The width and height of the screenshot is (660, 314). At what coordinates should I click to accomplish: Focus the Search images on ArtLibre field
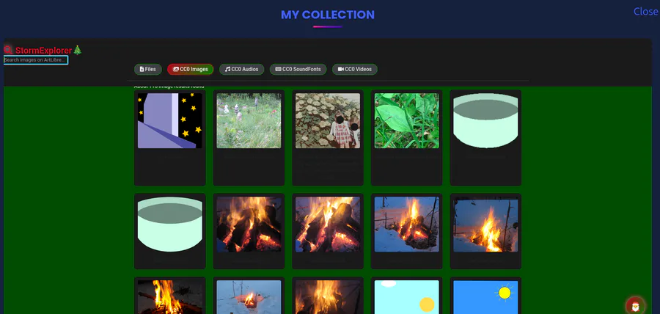[36, 60]
